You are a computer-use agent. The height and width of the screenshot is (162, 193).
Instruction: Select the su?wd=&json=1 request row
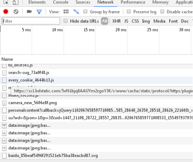[96, 118]
